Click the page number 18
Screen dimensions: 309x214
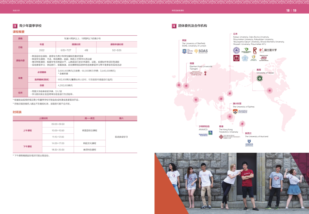[288, 11]
